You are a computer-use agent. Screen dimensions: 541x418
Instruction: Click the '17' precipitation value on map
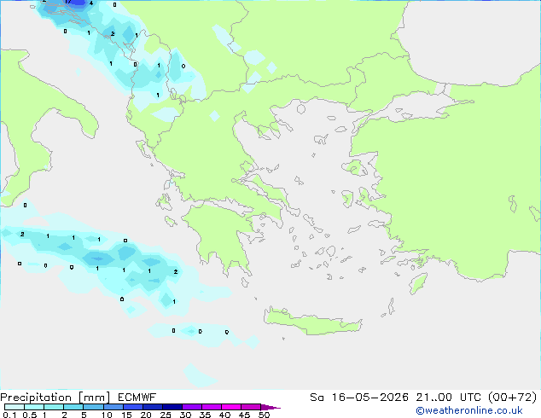tap(68, 2)
